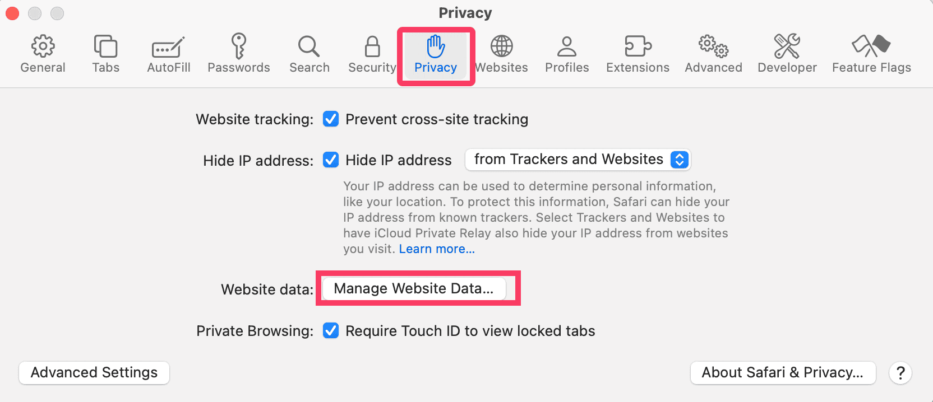Open the Tabs settings pane
Viewport: 933px width, 402px height.
[105, 47]
